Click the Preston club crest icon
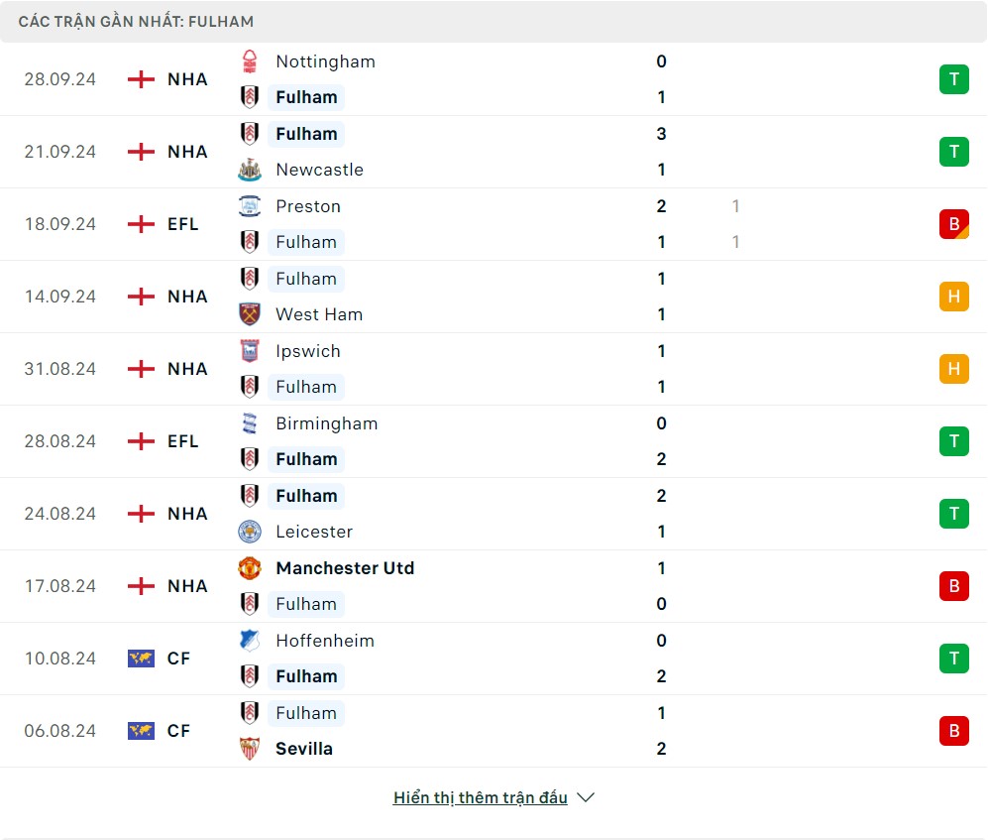The width and height of the screenshot is (988, 840). (250, 206)
